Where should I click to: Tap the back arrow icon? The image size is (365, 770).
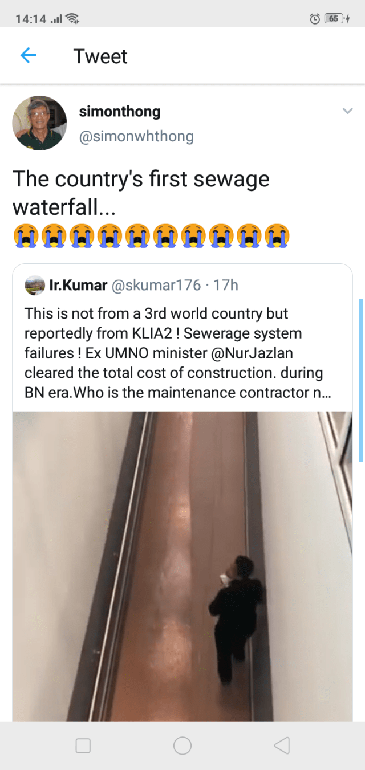tap(29, 55)
